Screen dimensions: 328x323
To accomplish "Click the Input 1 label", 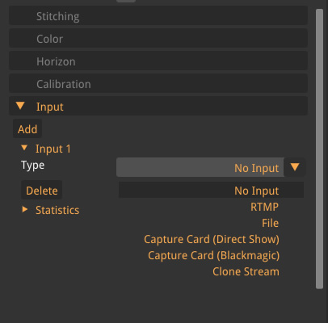I will tap(53, 149).
